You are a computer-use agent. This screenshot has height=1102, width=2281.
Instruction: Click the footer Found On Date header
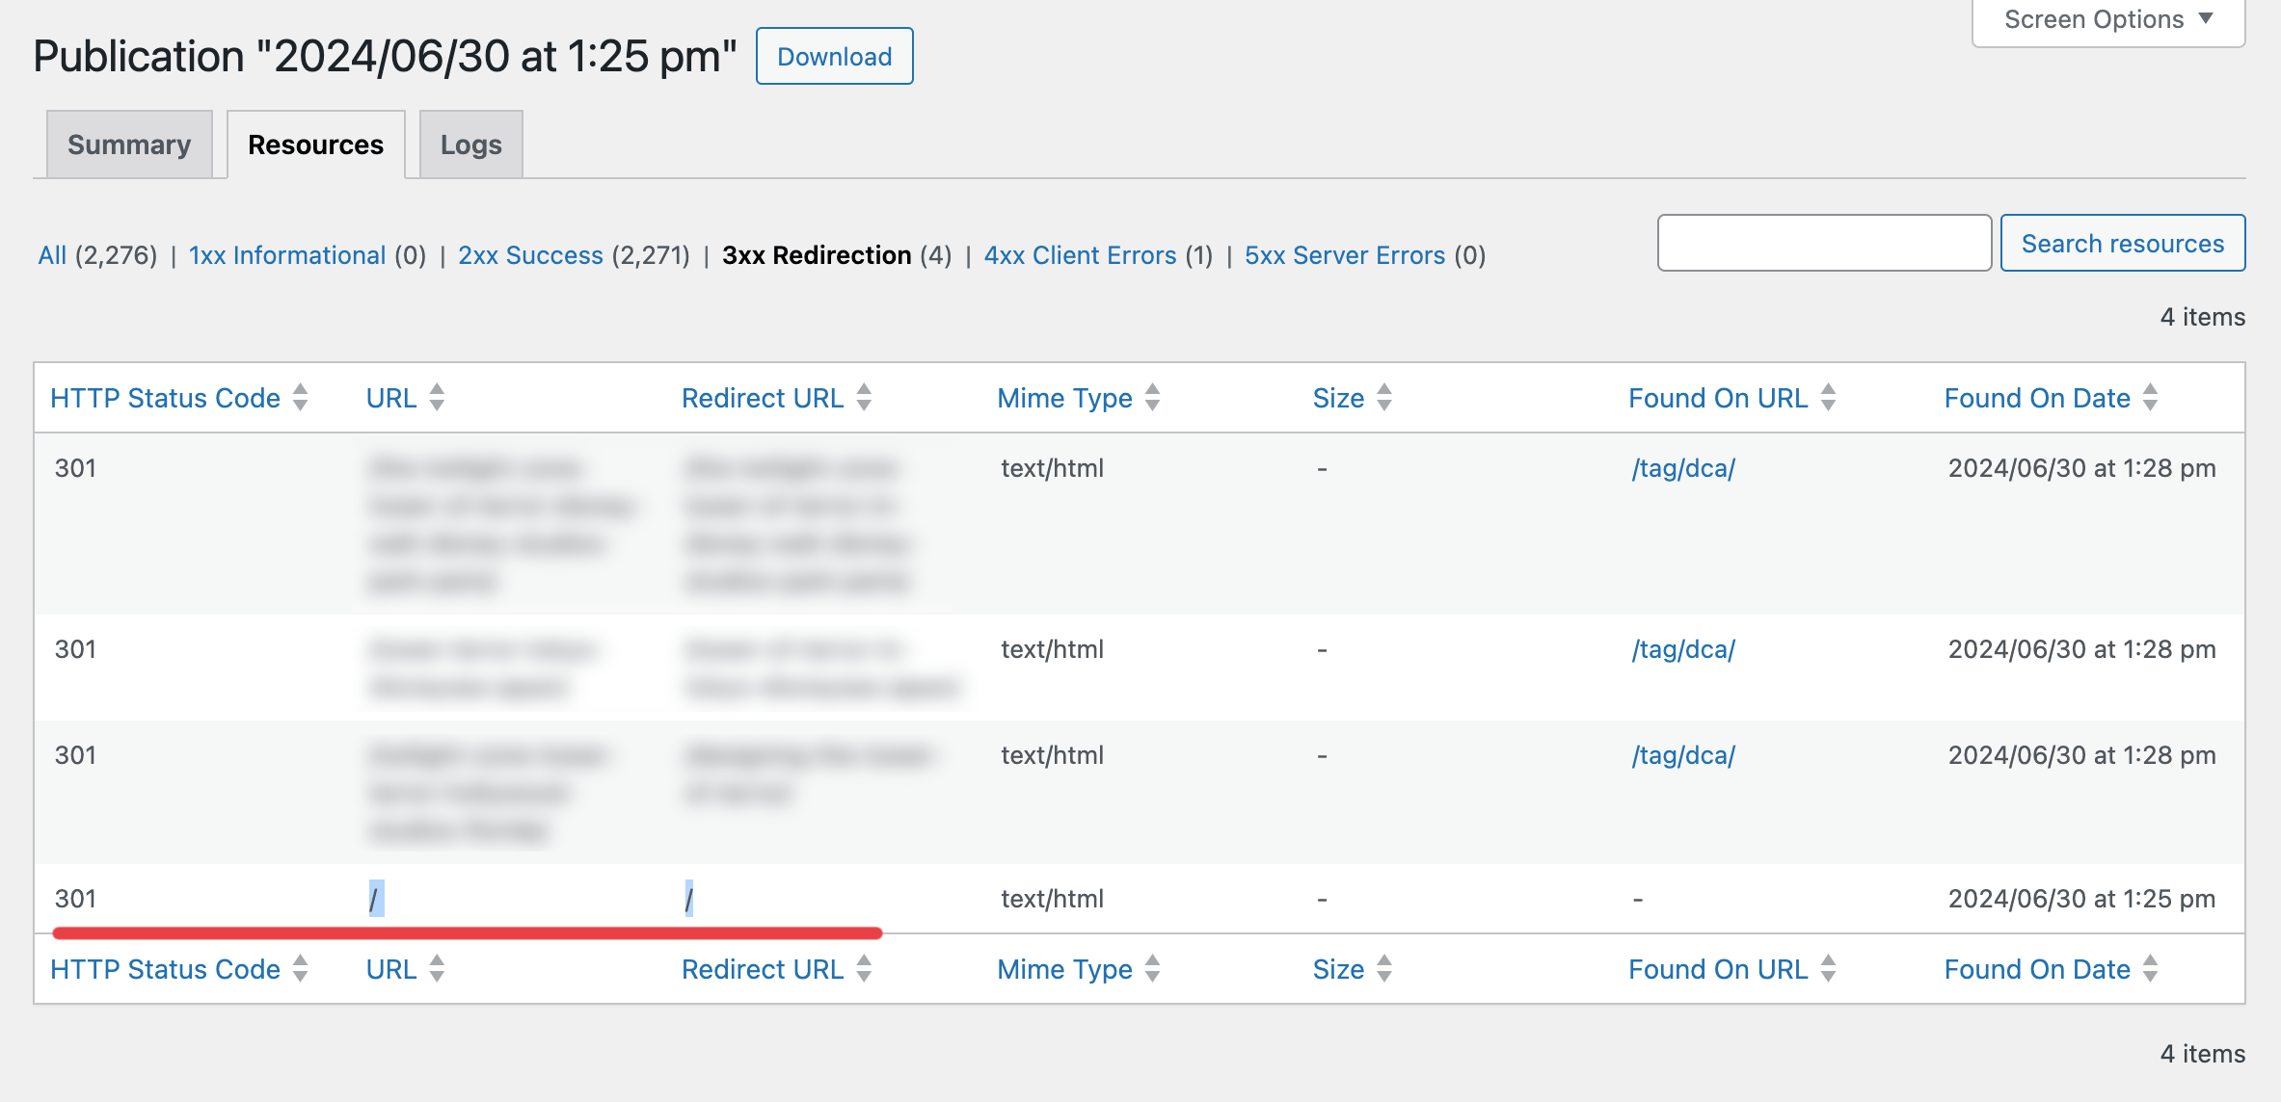click(x=2036, y=969)
